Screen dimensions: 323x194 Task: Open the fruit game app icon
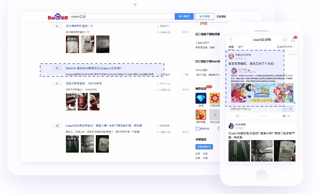click(x=201, y=115)
